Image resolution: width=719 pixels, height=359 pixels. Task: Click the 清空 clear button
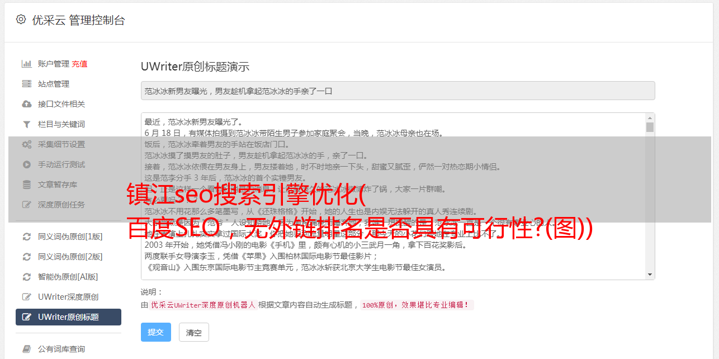194,332
